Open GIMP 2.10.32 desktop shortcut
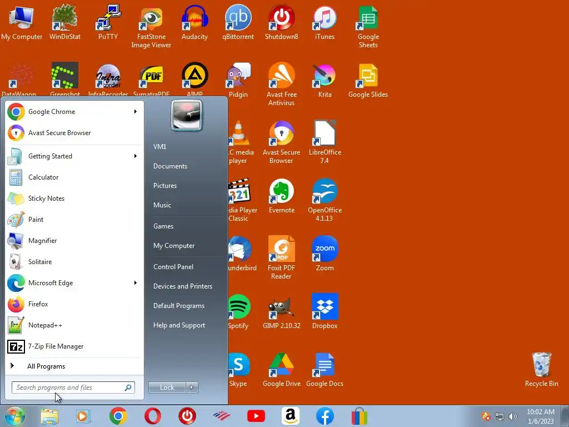This screenshot has width=569, height=427. (x=281, y=311)
